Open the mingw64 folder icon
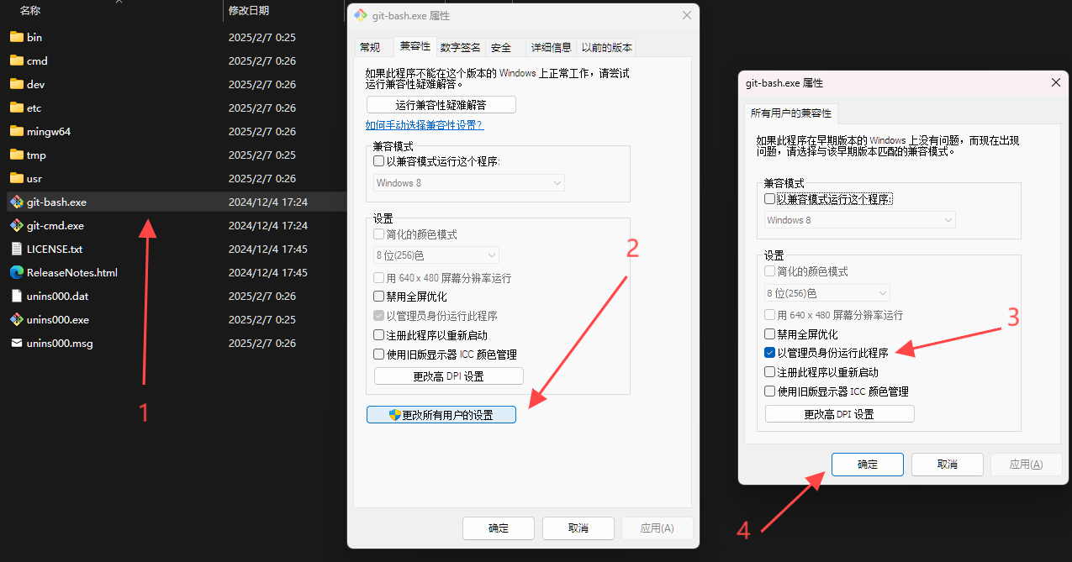The image size is (1072, 562). point(17,131)
